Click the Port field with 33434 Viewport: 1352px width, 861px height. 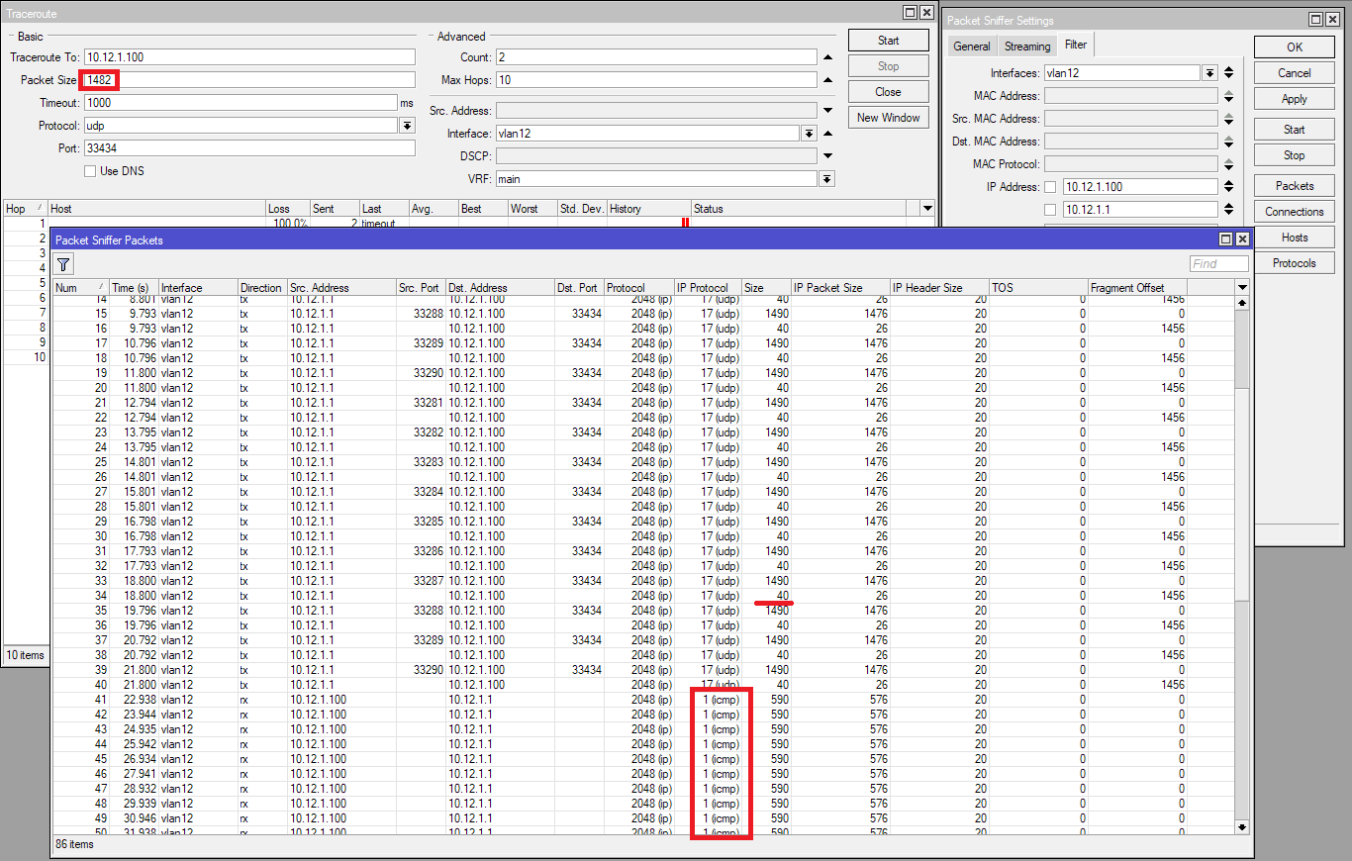(x=249, y=148)
